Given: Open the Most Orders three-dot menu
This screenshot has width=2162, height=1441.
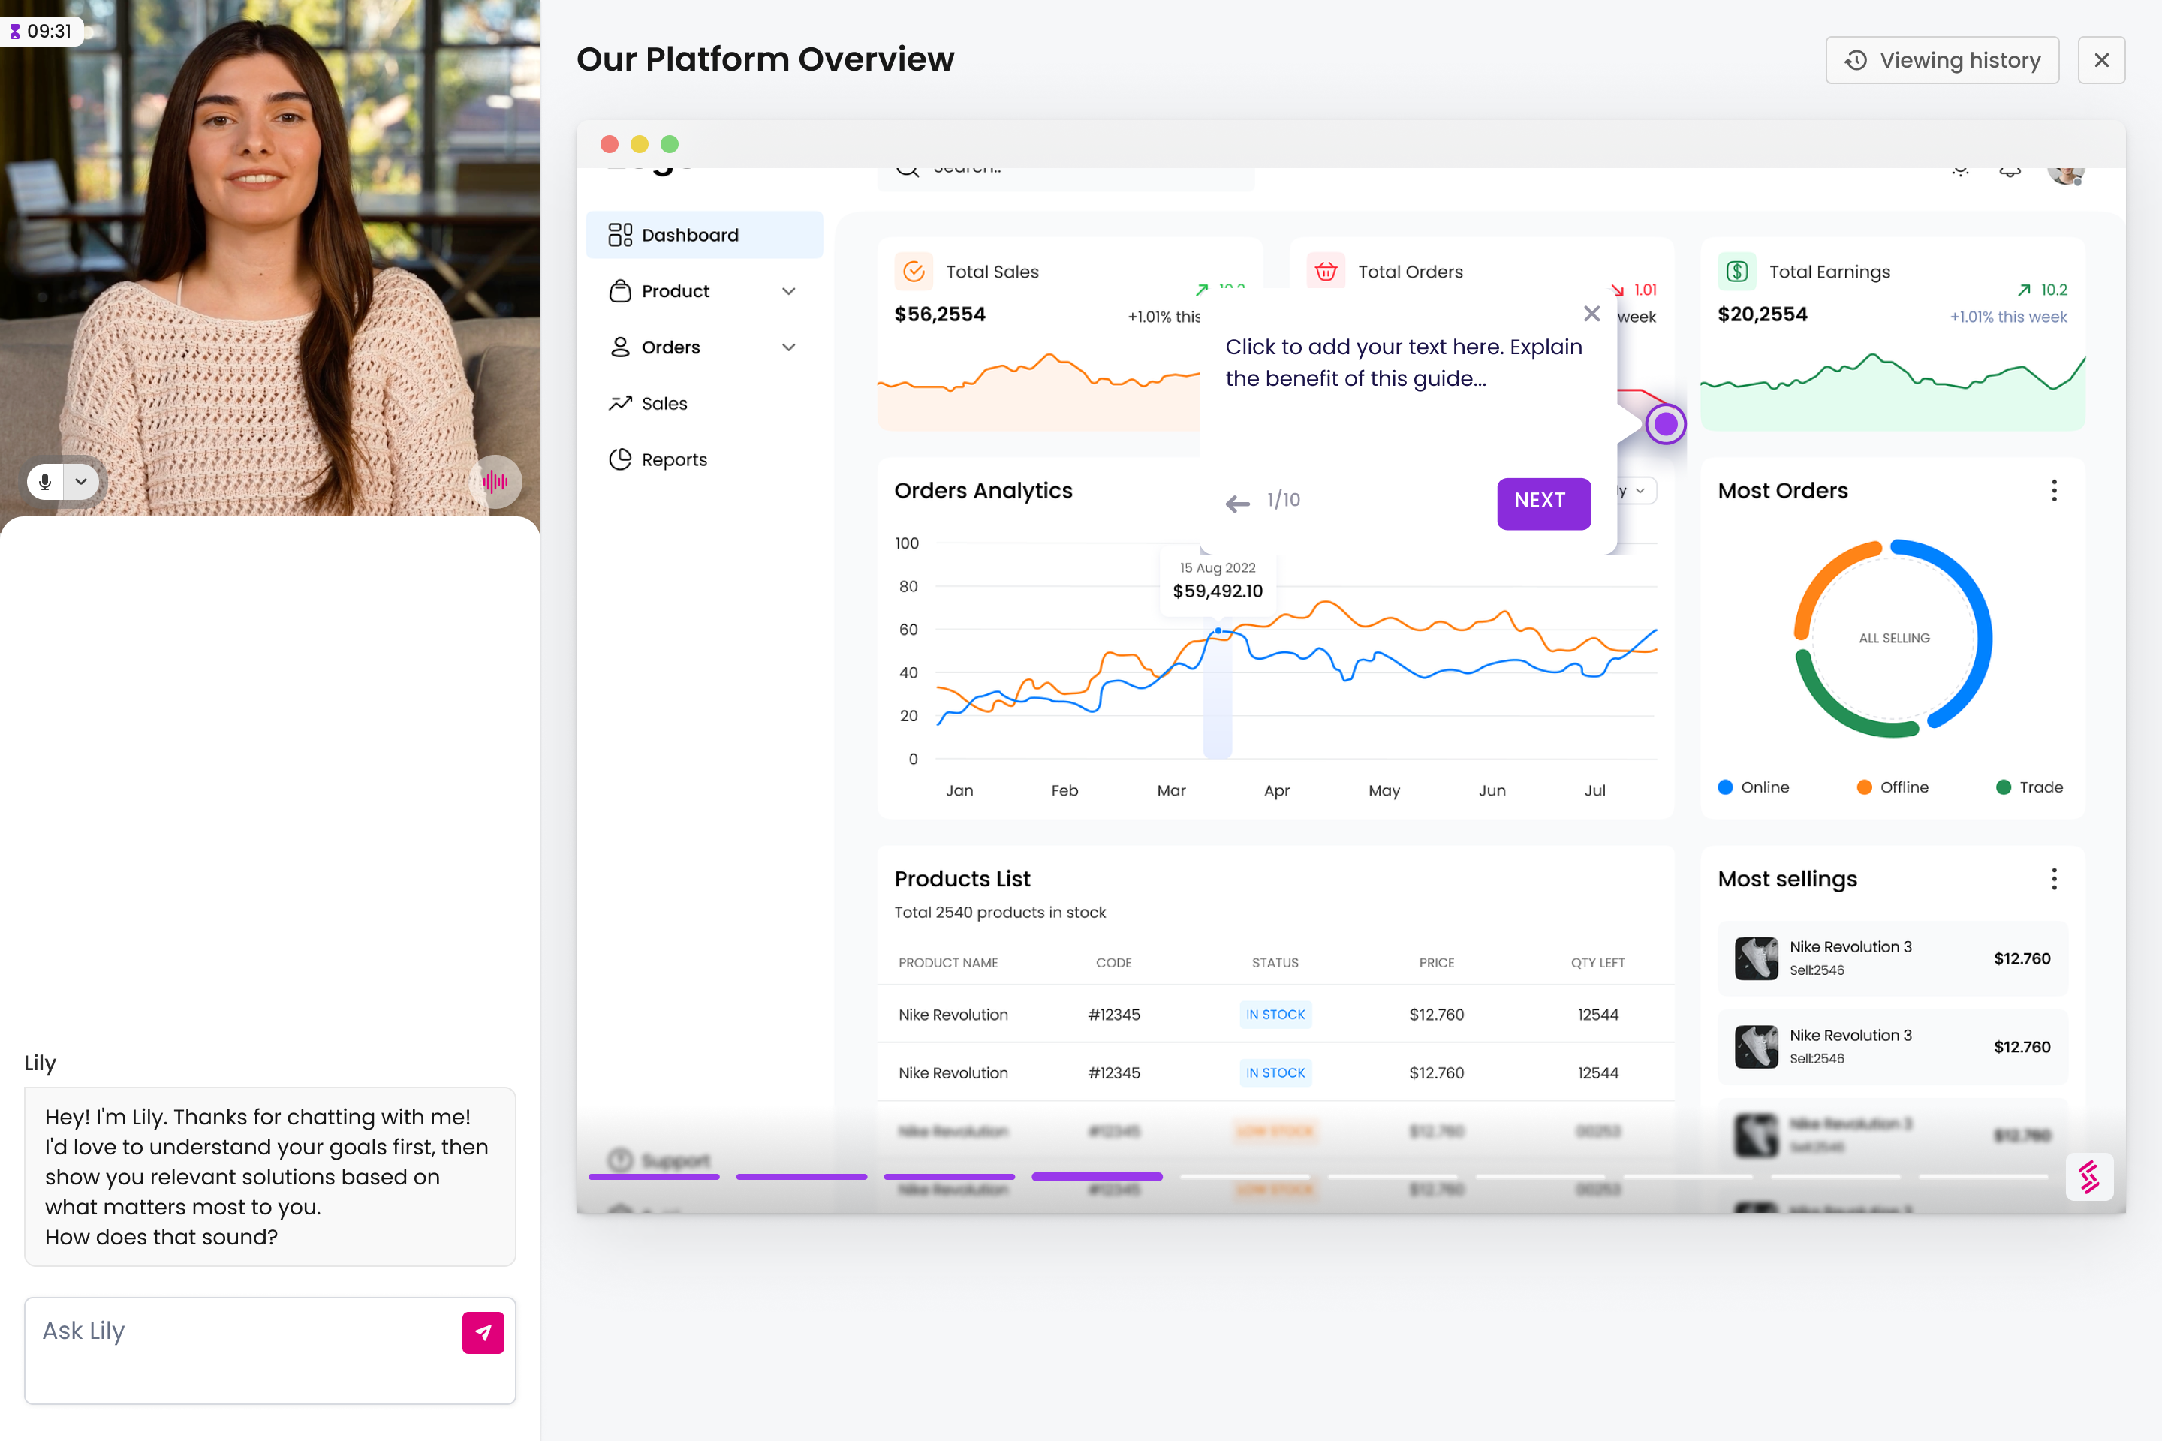Looking at the screenshot, I should (x=2054, y=491).
